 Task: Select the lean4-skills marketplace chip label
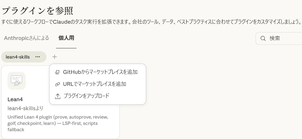pos(18,57)
